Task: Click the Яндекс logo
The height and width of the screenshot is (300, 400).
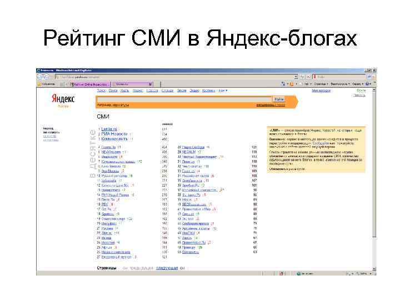Action: pyautogui.click(x=63, y=99)
